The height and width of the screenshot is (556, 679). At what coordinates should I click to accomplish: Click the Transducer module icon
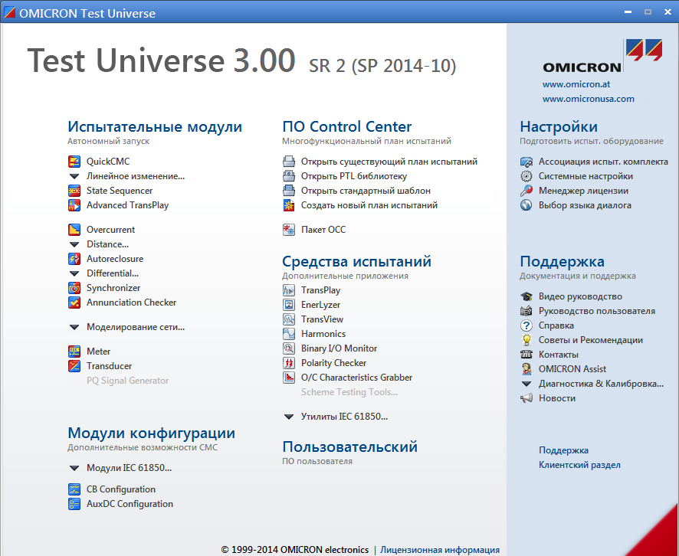click(x=74, y=366)
